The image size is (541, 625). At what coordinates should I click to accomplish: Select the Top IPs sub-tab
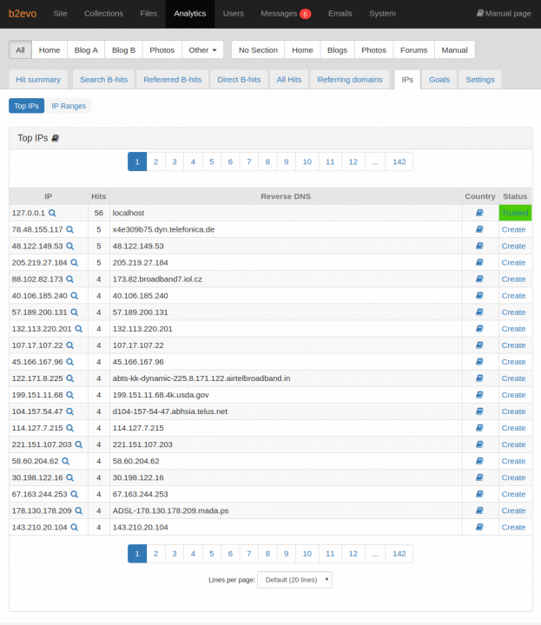coord(26,106)
